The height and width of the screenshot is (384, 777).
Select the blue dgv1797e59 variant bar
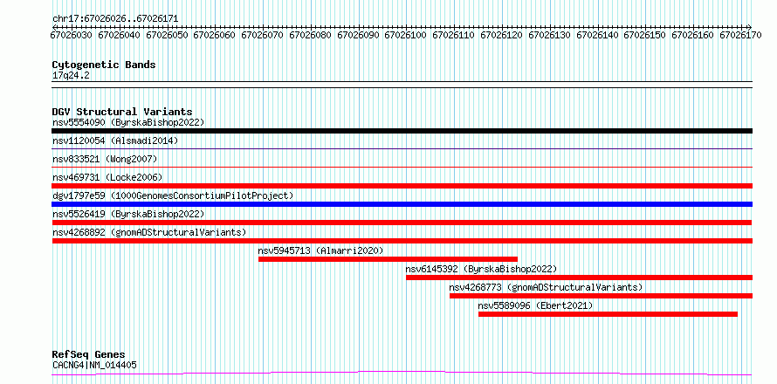(402, 204)
